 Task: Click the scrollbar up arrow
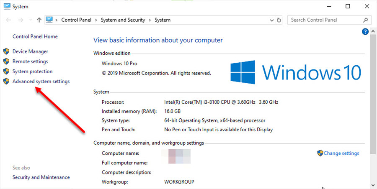point(373,31)
